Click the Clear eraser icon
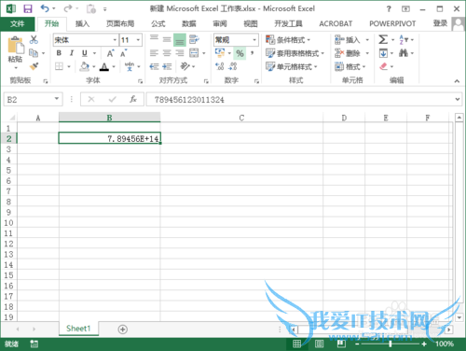This screenshot has width=466, height=351. [384, 66]
